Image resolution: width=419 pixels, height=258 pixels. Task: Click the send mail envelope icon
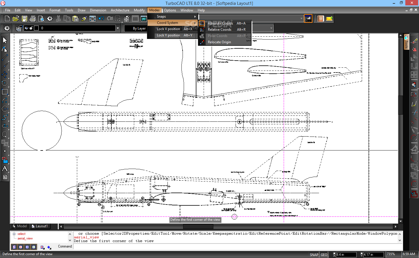pos(329,19)
